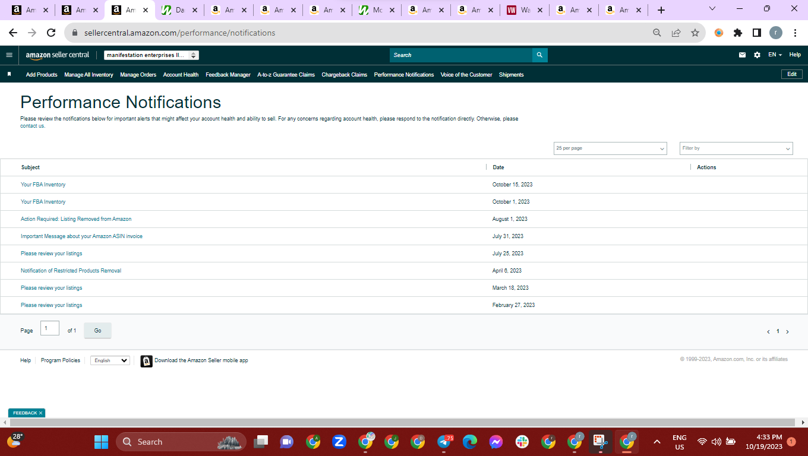Viewport: 808px width, 456px height.
Task: Follow the 'contact us' link
Action: 33,126
